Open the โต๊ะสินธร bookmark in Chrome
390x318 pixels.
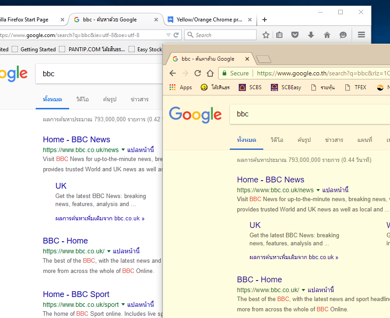coord(215,87)
